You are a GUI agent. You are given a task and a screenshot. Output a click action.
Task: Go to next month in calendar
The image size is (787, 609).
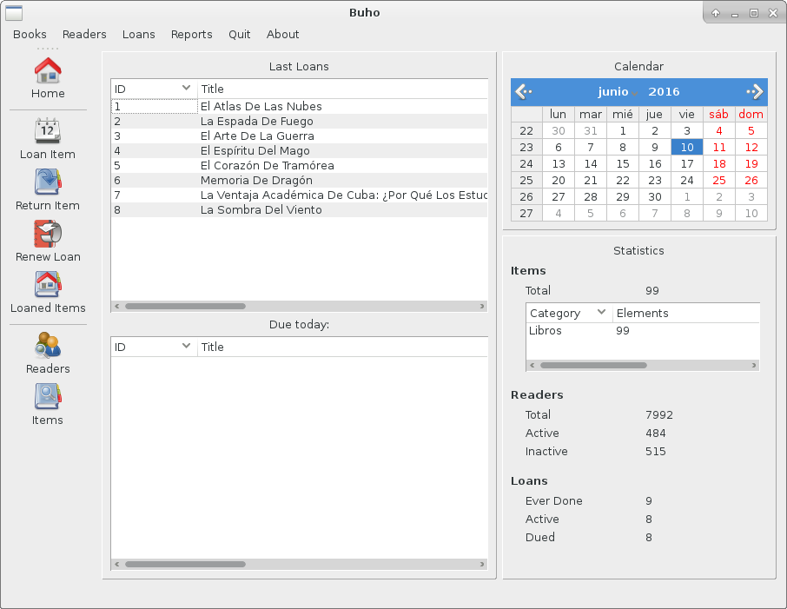coord(755,91)
